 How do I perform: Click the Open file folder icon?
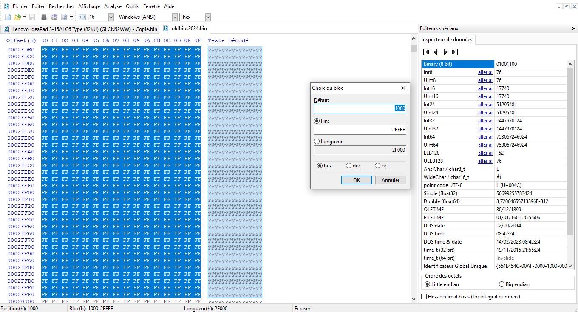tap(17, 17)
